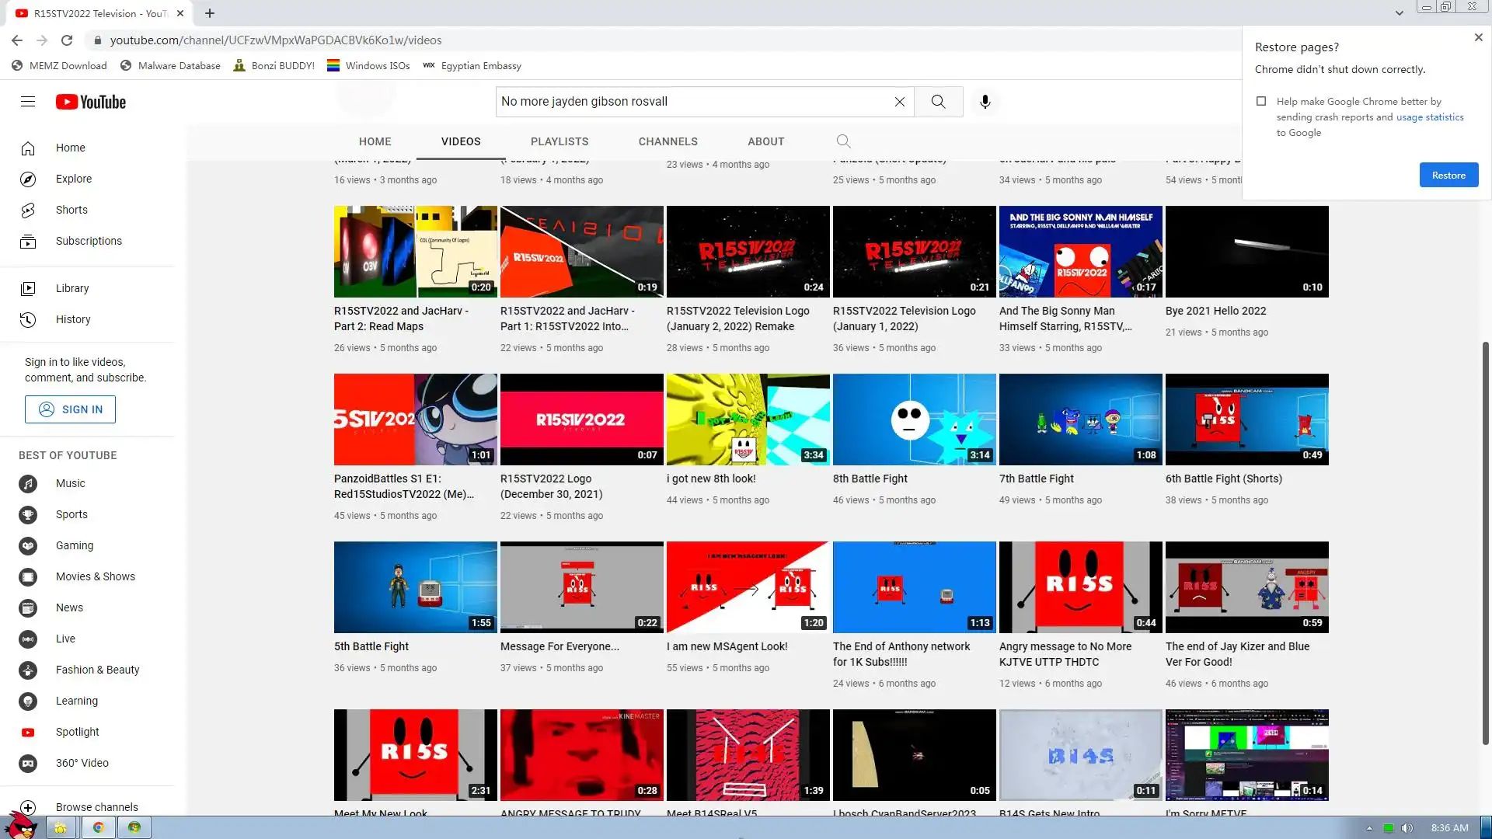
Task: Show hidden system tray icons arrow
Action: [1369, 828]
